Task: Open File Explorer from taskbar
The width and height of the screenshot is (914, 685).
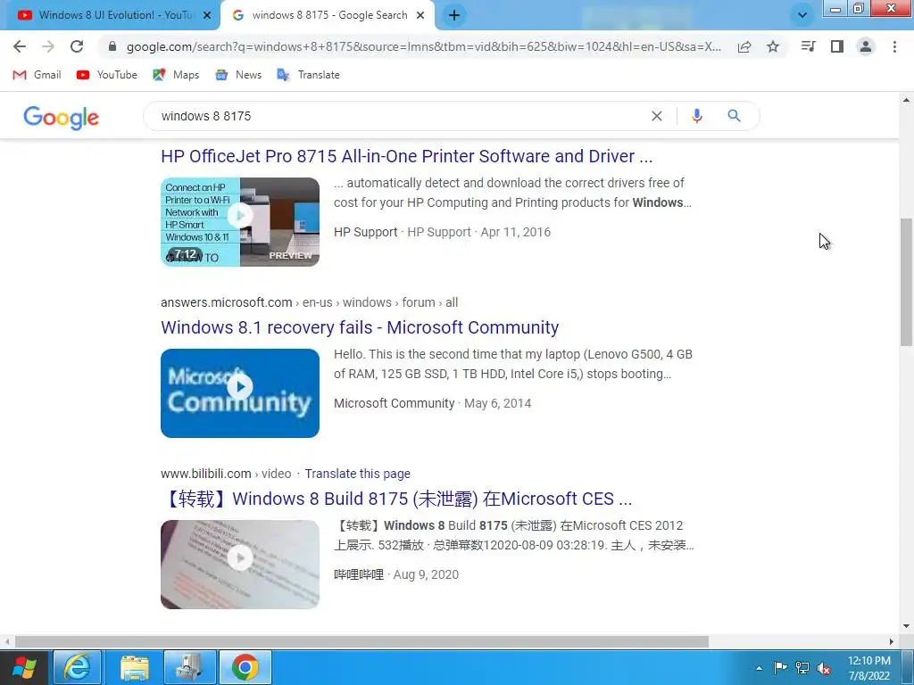Action: coord(134,667)
